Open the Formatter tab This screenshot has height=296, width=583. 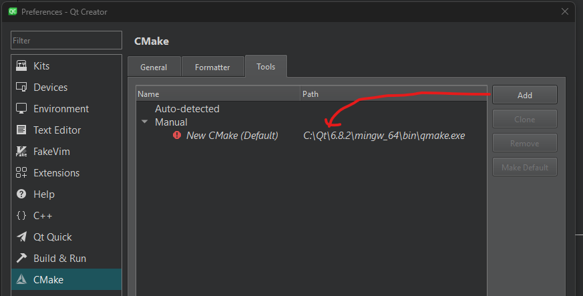(x=212, y=67)
